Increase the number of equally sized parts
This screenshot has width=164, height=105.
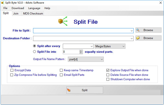[x=81, y=51]
